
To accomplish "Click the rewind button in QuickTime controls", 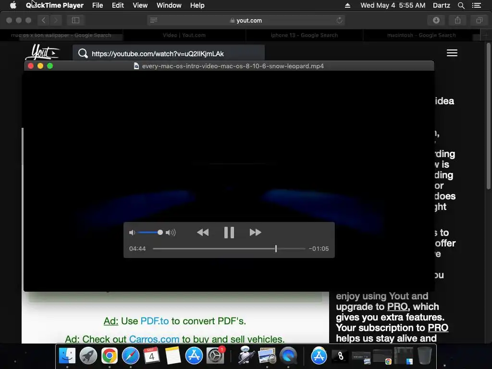I will pyautogui.click(x=203, y=233).
